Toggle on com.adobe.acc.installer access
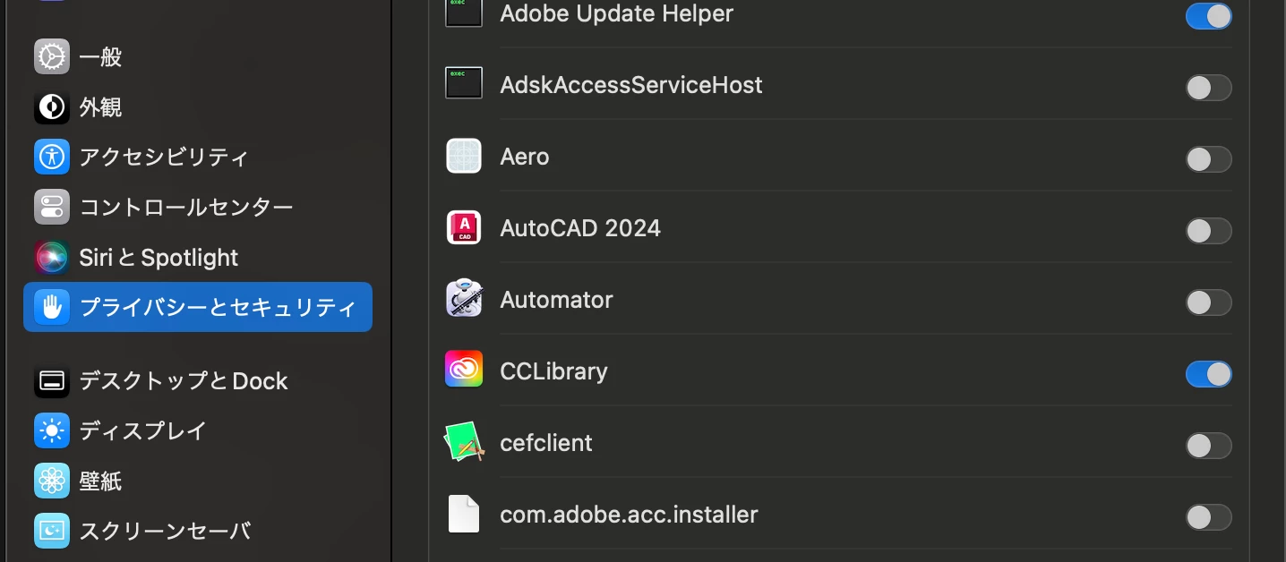This screenshot has width=1286, height=562. (1208, 517)
